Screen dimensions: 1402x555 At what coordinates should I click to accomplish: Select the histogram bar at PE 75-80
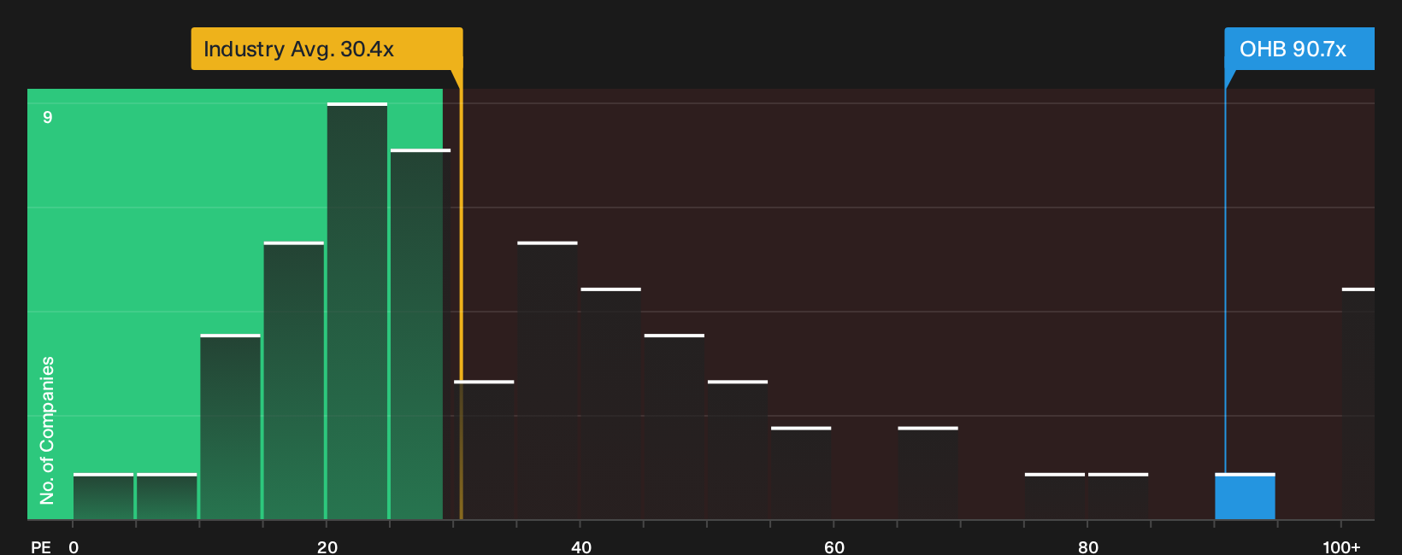click(1055, 496)
